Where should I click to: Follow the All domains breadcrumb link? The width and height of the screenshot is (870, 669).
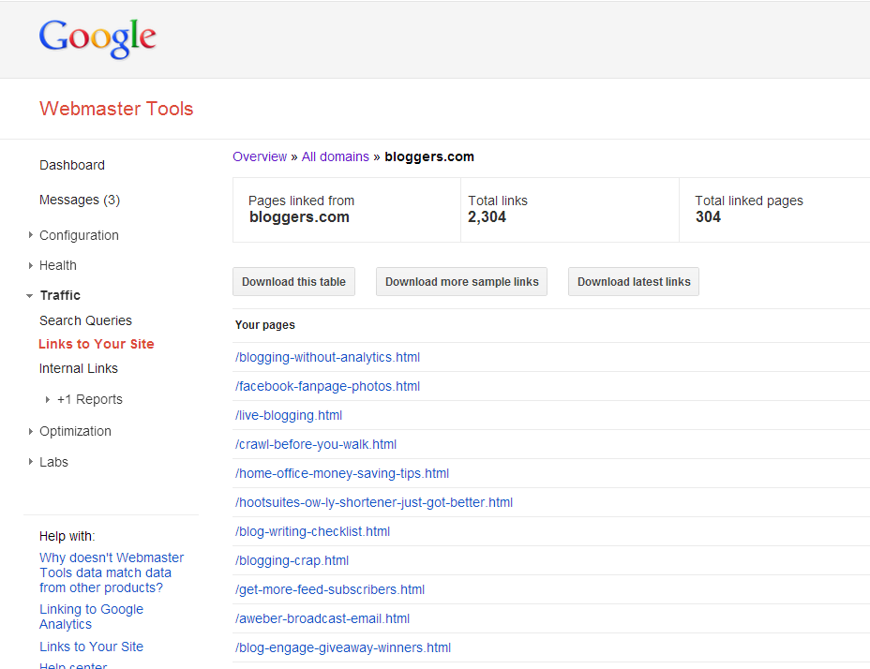[335, 157]
